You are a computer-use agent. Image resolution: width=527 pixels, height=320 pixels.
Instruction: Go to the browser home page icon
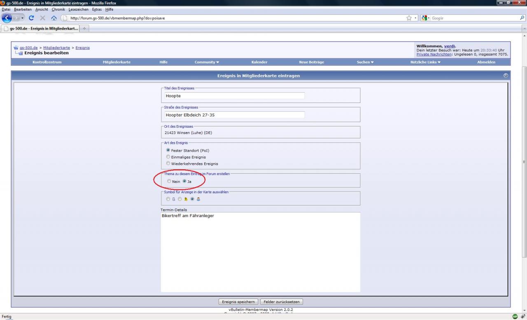(x=54, y=18)
